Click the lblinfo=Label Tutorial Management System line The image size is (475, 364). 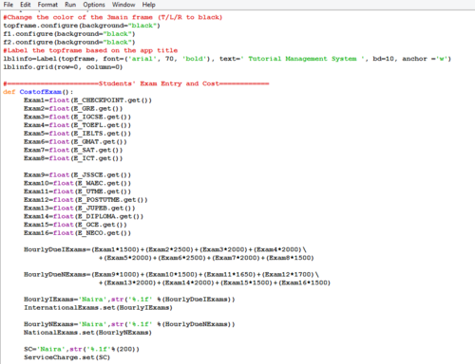coord(227,59)
